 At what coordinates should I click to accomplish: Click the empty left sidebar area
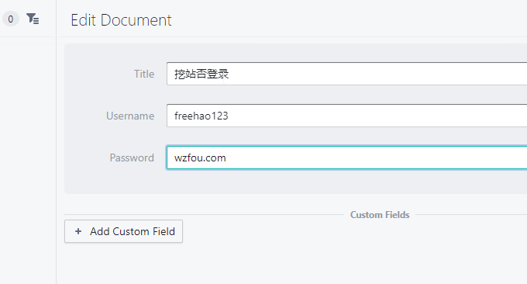click(x=28, y=160)
